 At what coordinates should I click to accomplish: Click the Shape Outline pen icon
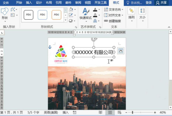pos(71,15)
